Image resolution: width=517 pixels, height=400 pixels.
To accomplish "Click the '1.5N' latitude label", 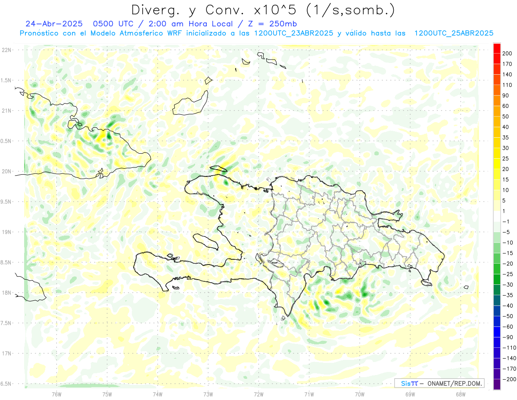I will [6, 80].
